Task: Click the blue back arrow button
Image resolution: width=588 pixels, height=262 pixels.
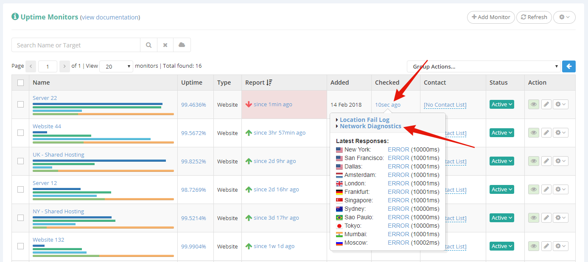Action: (x=569, y=66)
